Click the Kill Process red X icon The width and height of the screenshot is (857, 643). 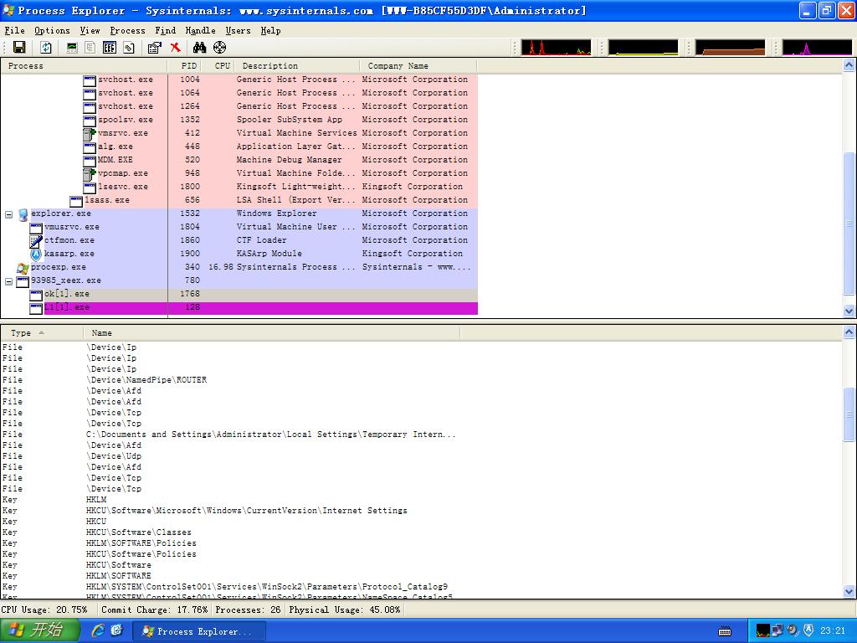click(x=175, y=48)
